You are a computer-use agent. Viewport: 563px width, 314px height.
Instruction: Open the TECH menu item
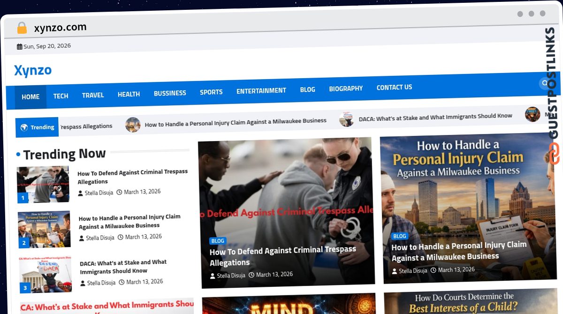coord(61,96)
